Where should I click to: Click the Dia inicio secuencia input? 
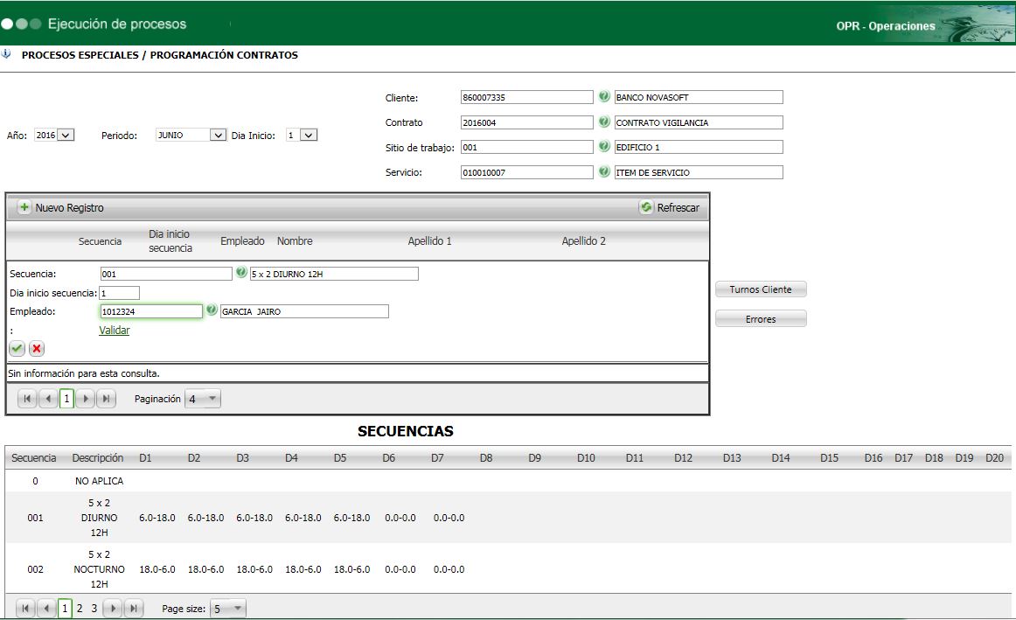coord(119,293)
